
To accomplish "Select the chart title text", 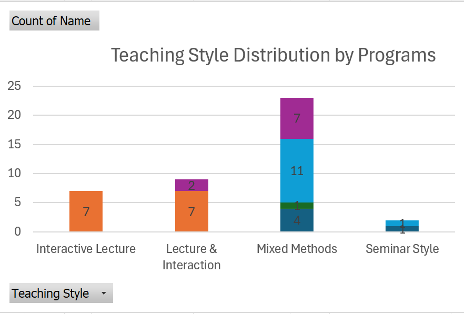I will click(273, 55).
